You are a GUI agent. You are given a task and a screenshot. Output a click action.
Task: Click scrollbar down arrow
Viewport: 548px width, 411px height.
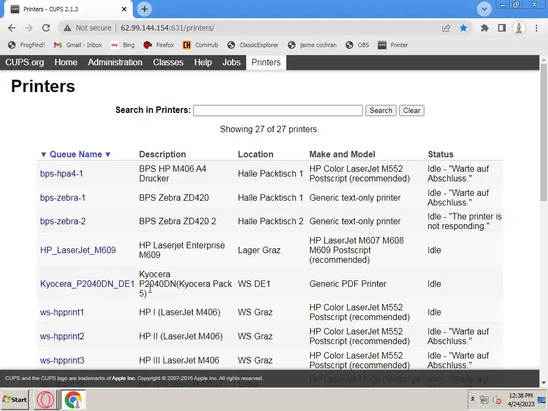pyautogui.click(x=544, y=383)
